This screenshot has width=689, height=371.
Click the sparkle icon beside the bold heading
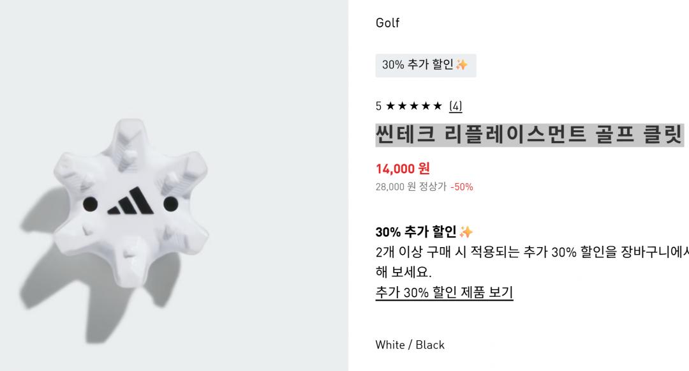[x=466, y=232]
